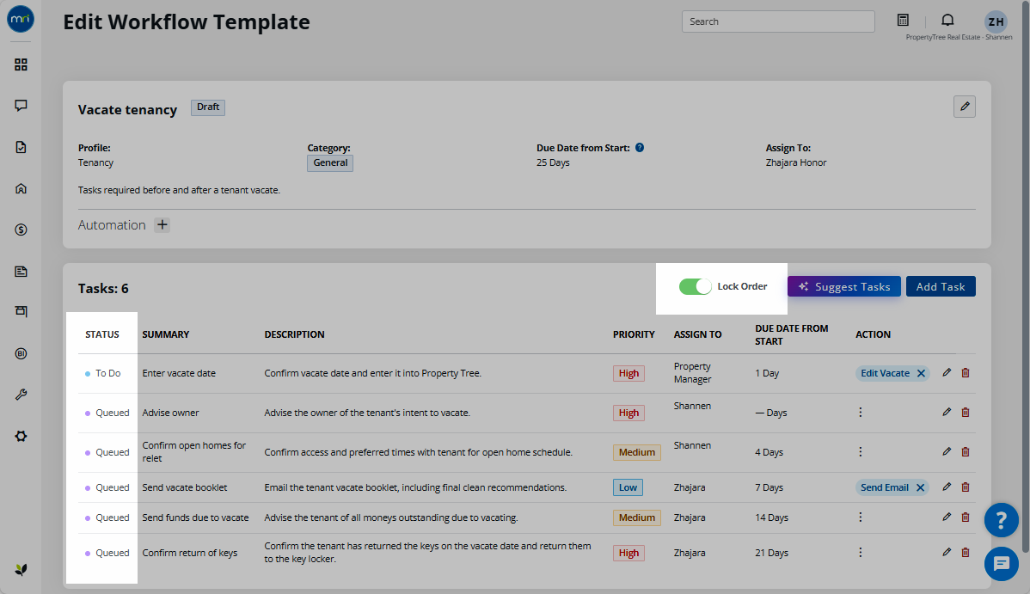Edit the Send vacate booklet task
The height and width of the screenshot is (594, 1030).
[x=947, y=487]
